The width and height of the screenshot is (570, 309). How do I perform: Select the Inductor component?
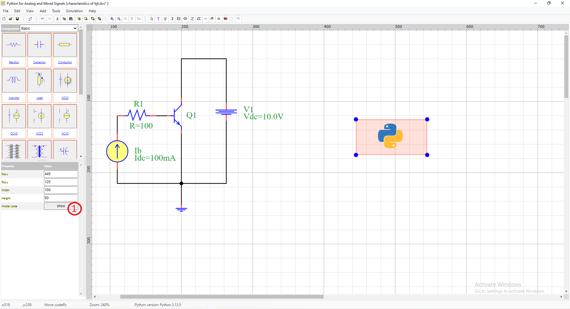coord(14,80)
